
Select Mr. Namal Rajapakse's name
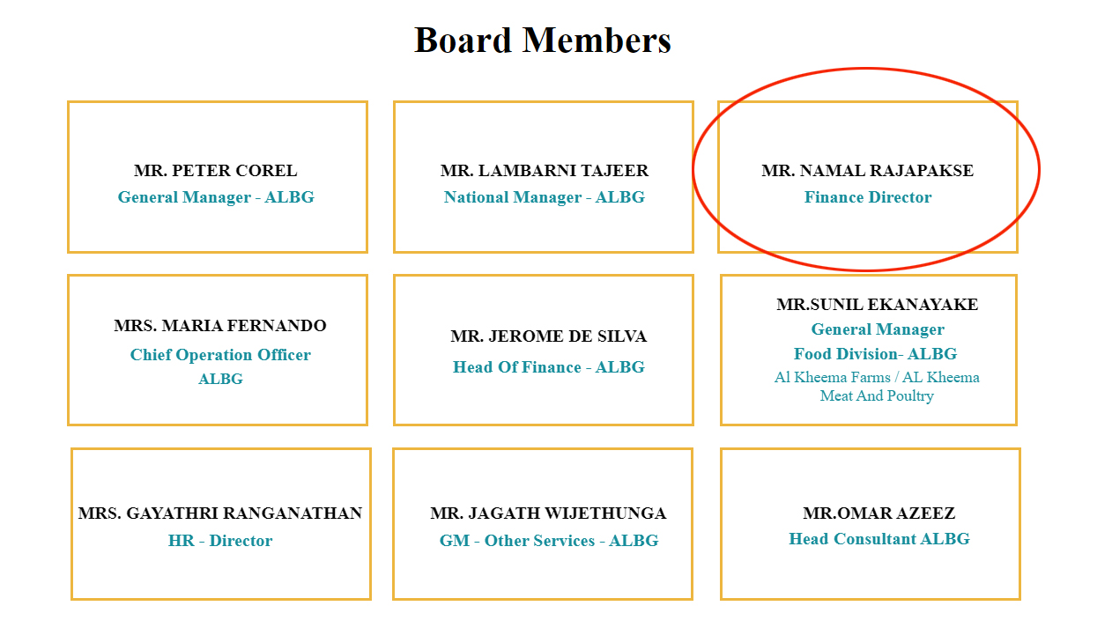[x=867, y=171]
